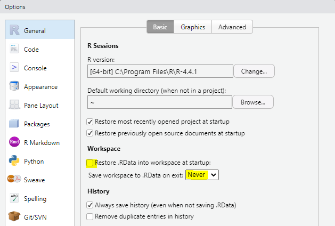The width and height of the screenshot is (335, 226).
Task: Toggle Restore most recently opened project checkbox
Action: pos(89,122)
